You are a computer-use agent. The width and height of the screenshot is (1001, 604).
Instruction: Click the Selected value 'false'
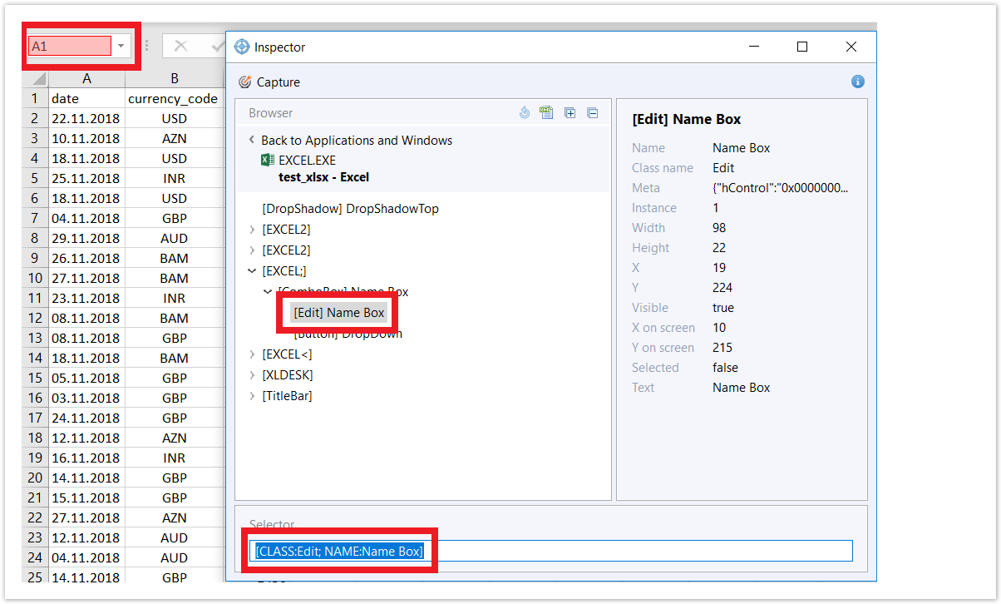pyautogui.click(x=725, y=368)
